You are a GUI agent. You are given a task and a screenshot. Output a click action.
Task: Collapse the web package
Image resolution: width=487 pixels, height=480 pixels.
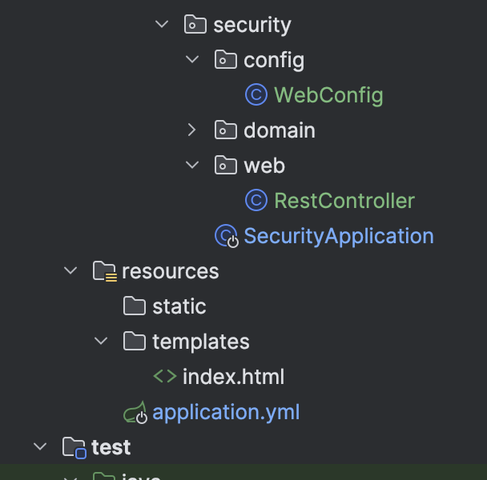click(x=192, y=166)
